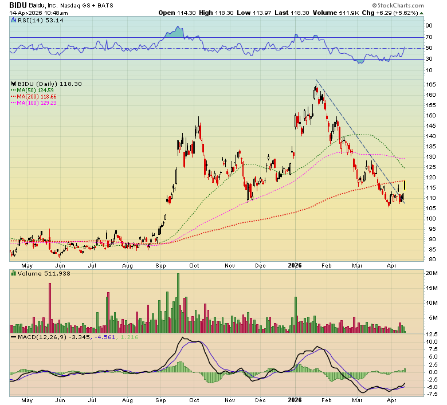Image resolution: width=447 pixels, height=405 pixels.
Task: Click the 105 label on the price axis
Action: (x=431, y=209)
